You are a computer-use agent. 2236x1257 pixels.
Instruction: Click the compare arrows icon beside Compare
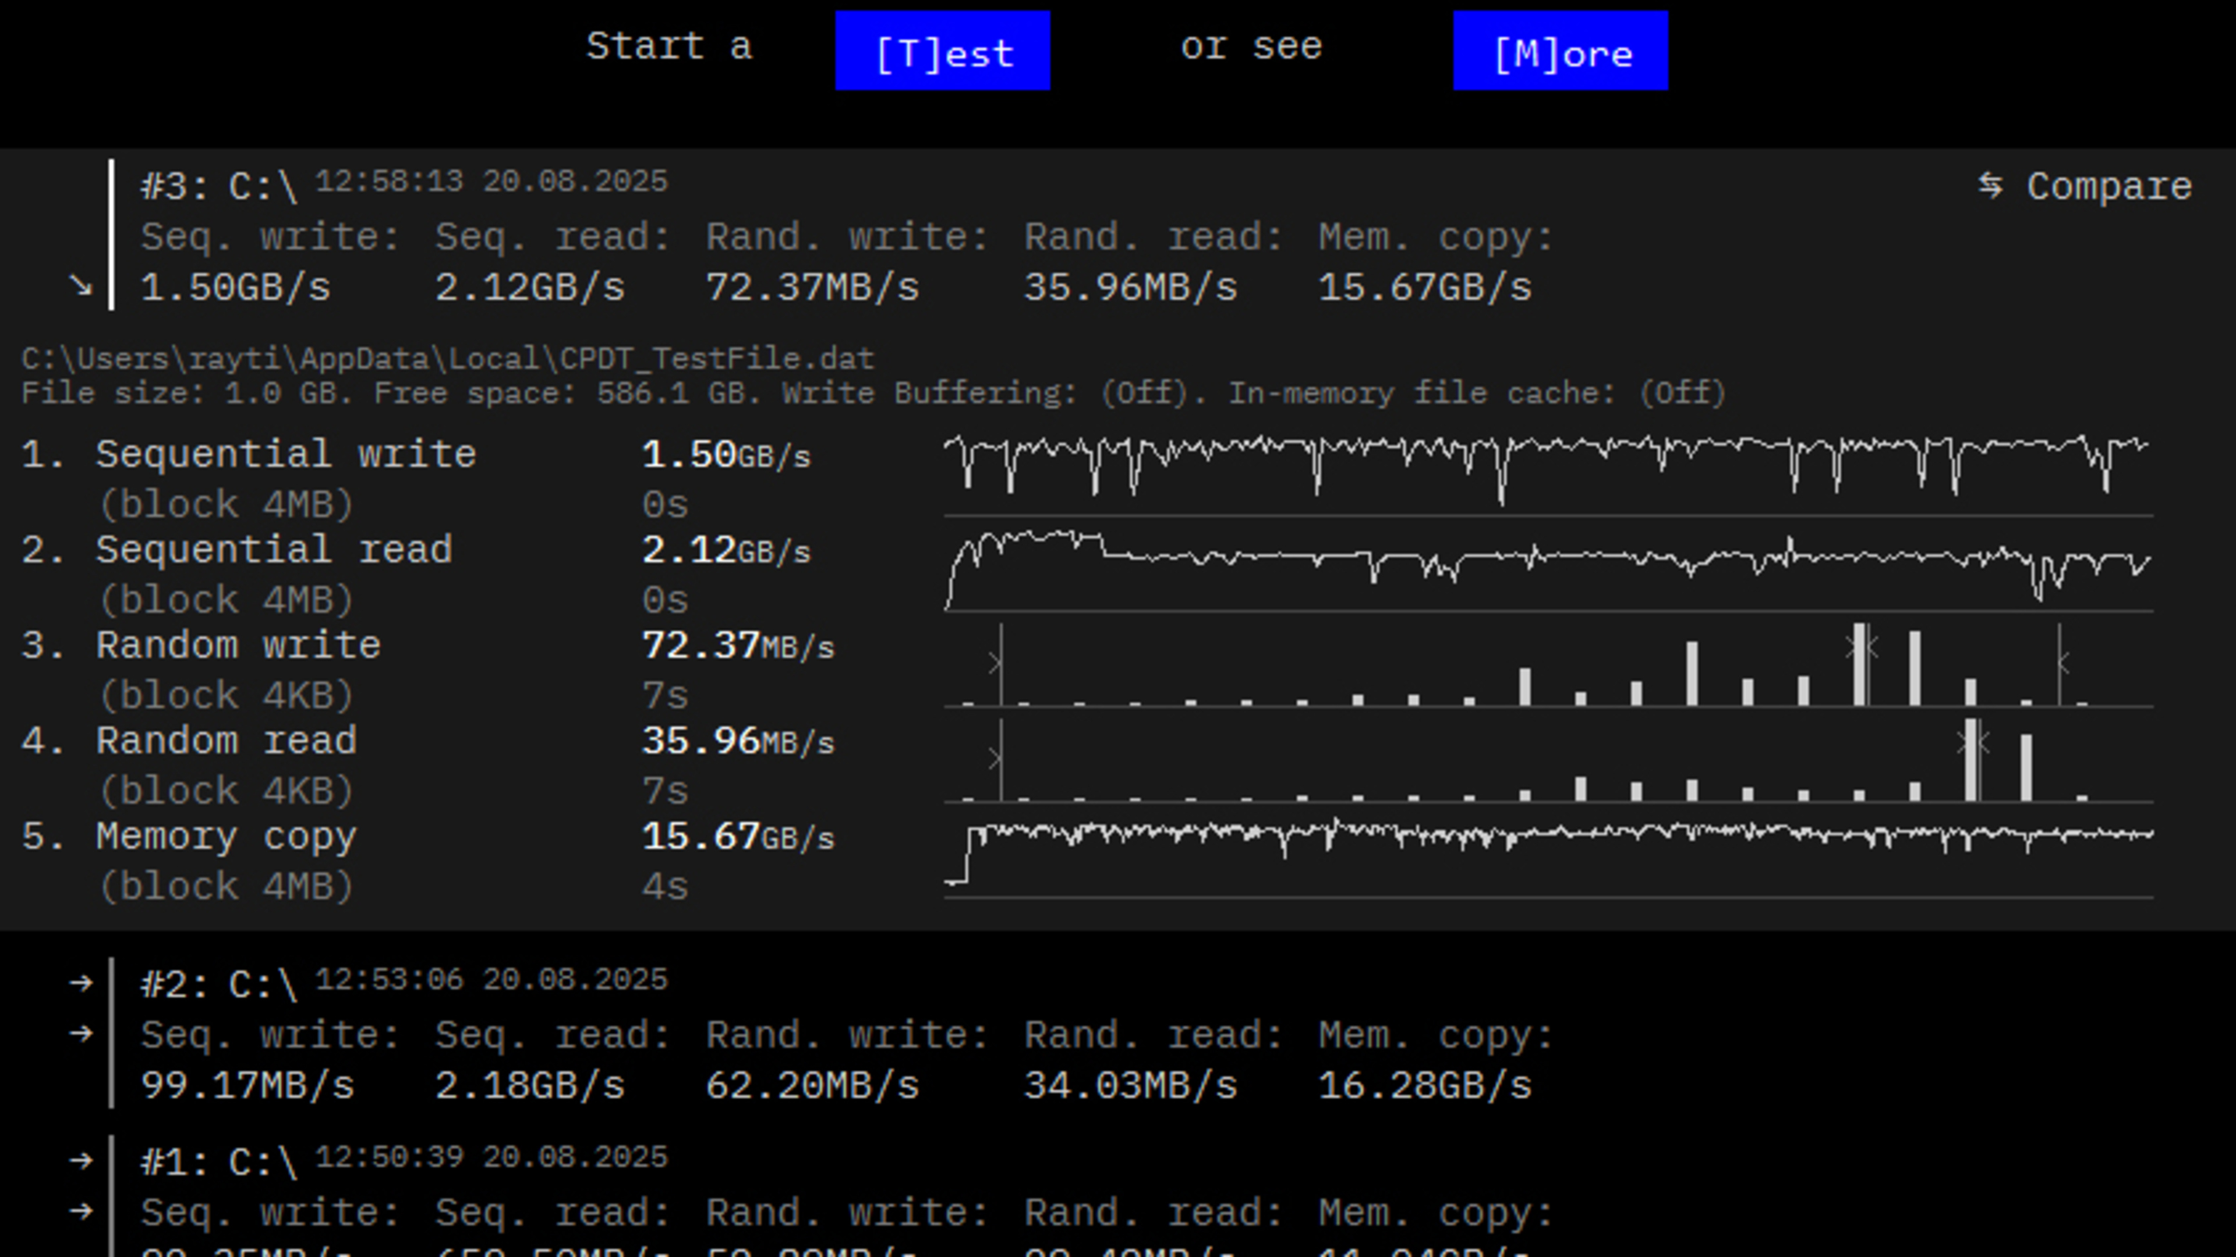(x=1990, y=185)
